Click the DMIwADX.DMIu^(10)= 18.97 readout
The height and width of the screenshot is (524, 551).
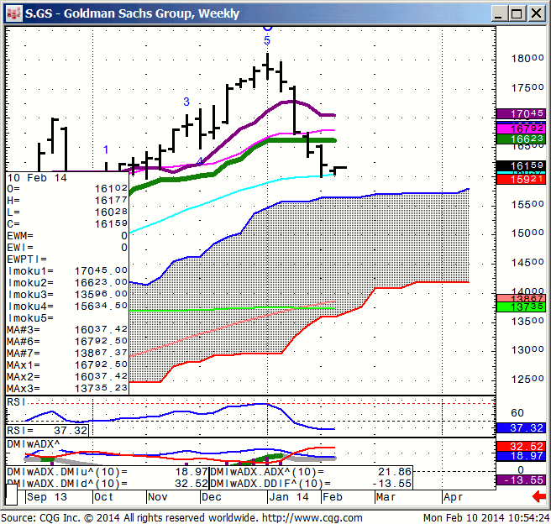coord(108,472)
